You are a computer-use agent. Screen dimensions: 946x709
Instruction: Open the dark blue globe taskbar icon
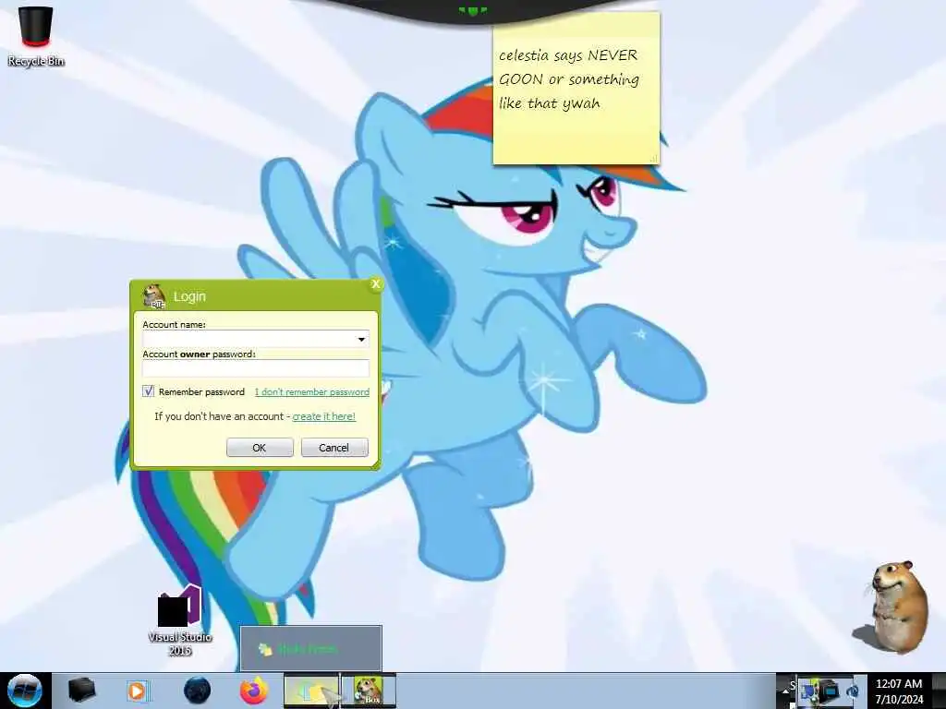coord(198,691)
